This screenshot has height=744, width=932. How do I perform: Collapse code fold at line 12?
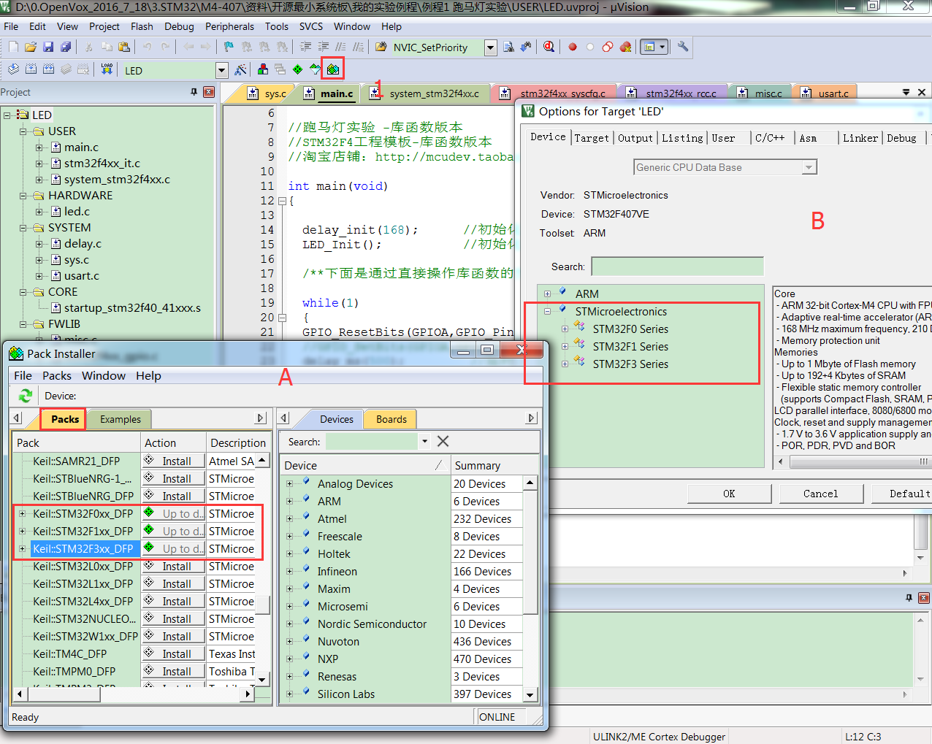pos(282,201)
